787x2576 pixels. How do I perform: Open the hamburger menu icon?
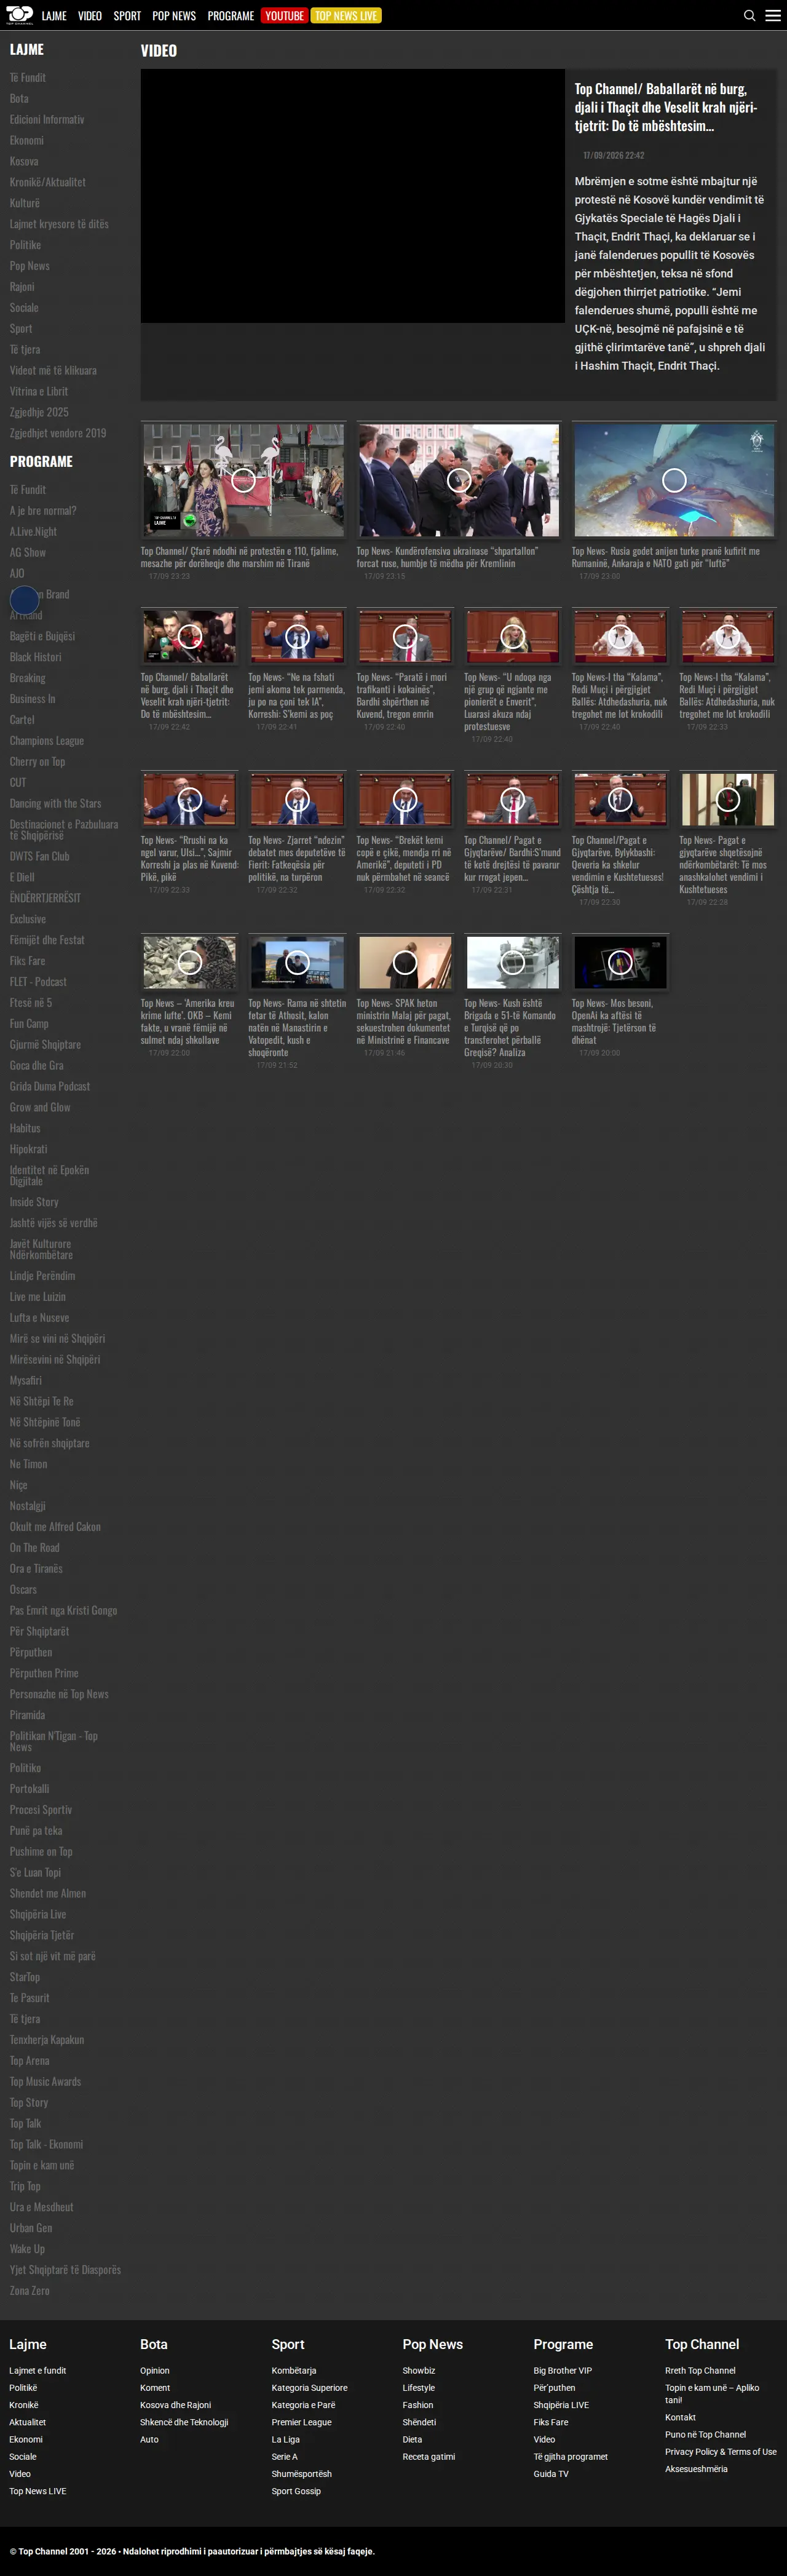[773, 15]
